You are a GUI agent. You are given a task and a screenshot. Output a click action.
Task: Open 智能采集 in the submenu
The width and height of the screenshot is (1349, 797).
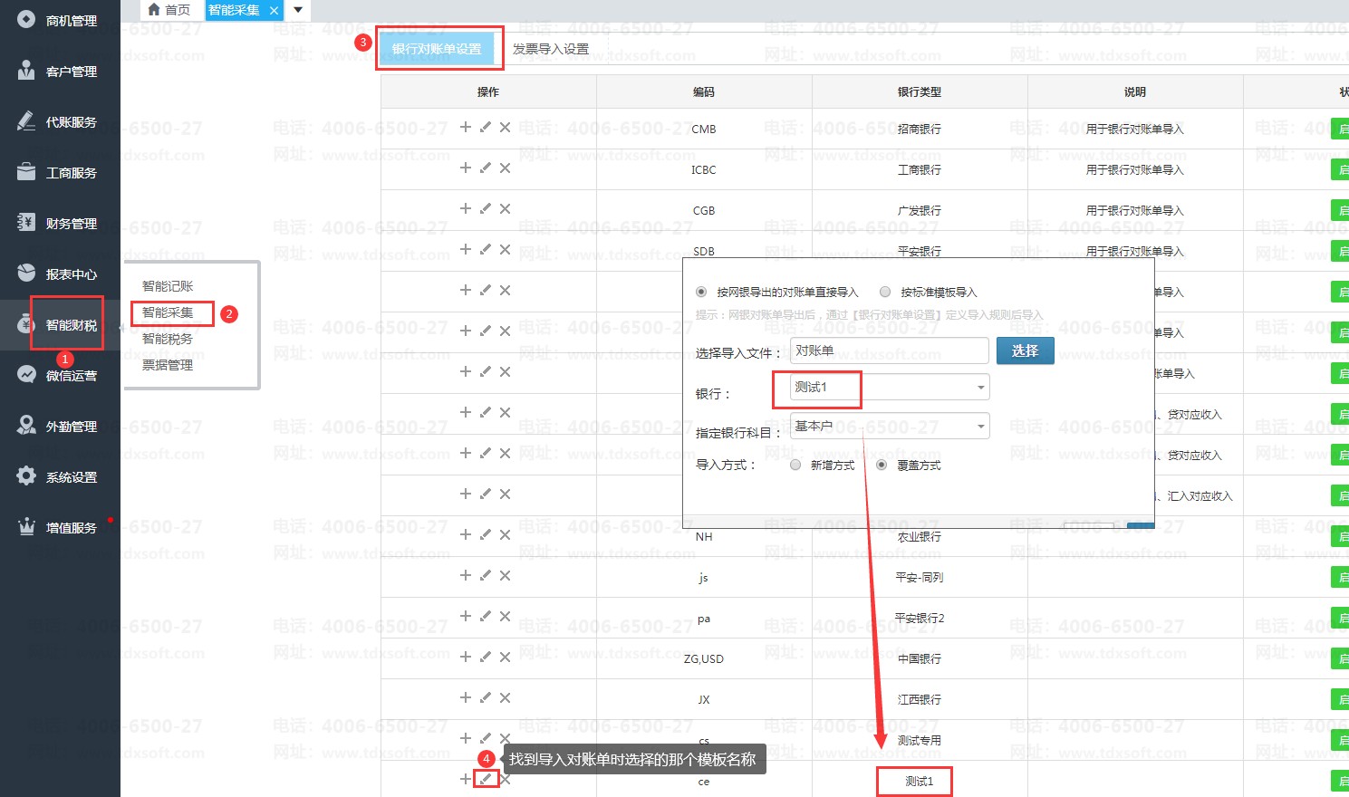[168, 312]
